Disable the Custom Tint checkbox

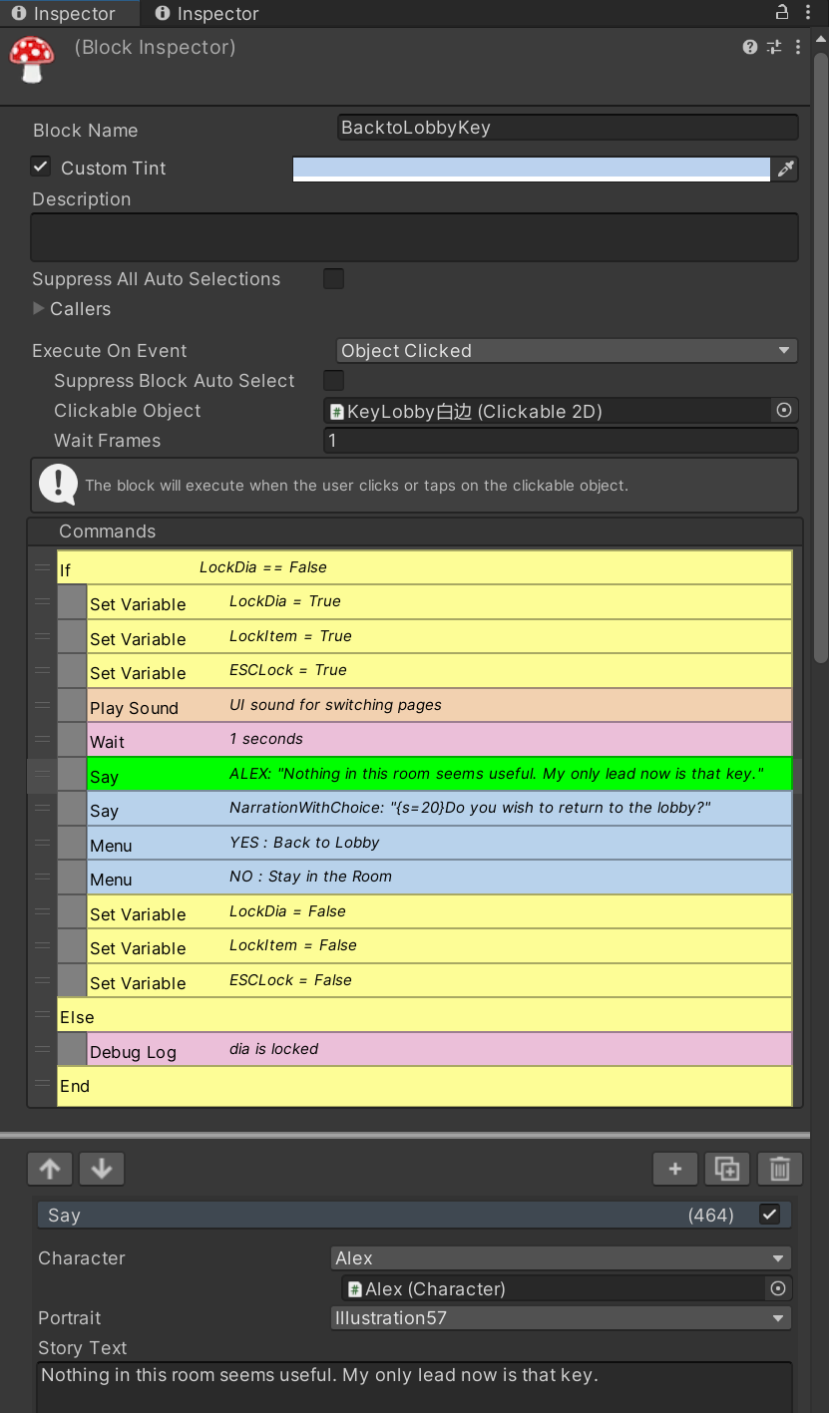tap(41, 167)
